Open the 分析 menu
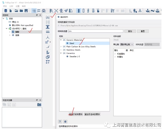 [x=11, y=6]
